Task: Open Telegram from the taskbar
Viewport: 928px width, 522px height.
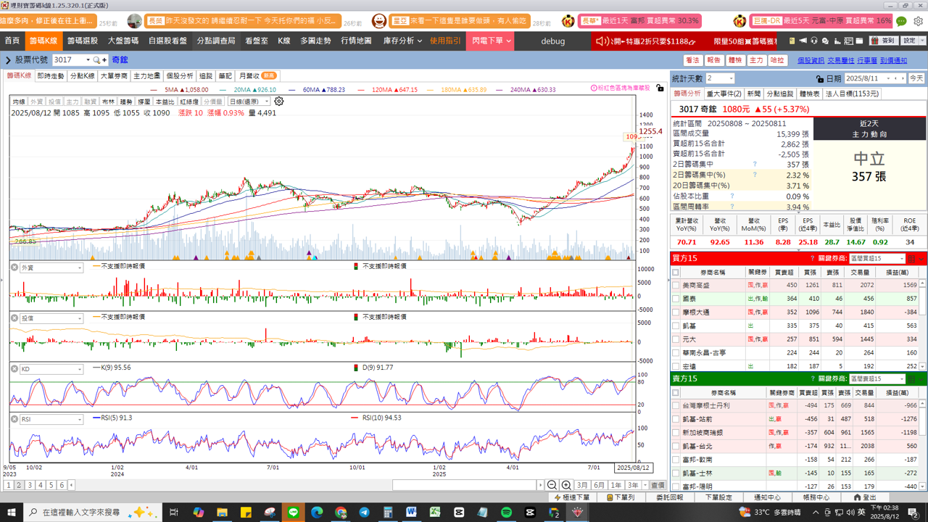Action: point(364,513)
